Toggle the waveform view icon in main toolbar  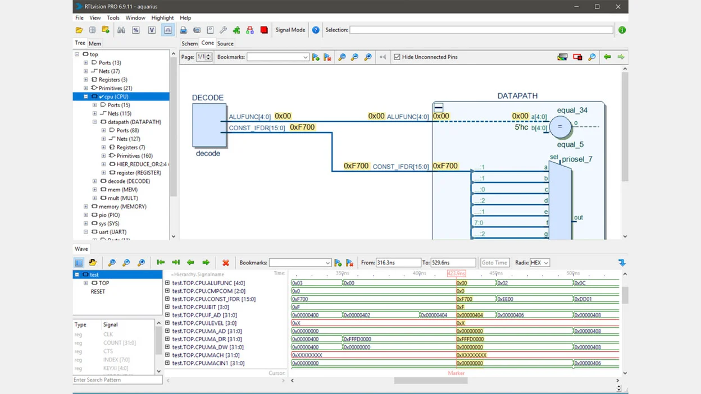click(x=168, y=30)
